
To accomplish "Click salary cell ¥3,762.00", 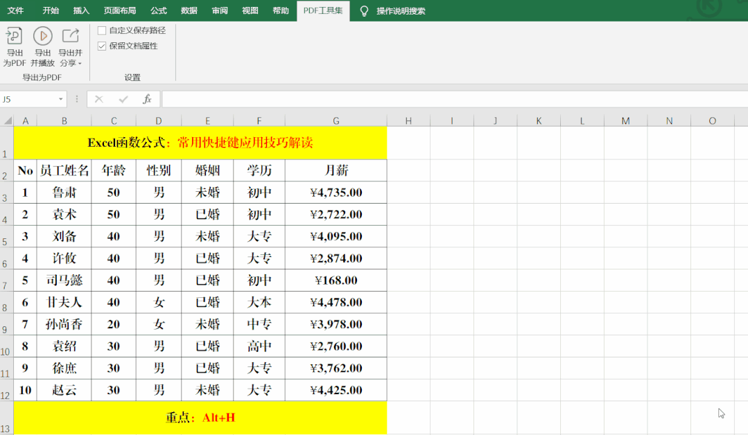I will 336,369.
